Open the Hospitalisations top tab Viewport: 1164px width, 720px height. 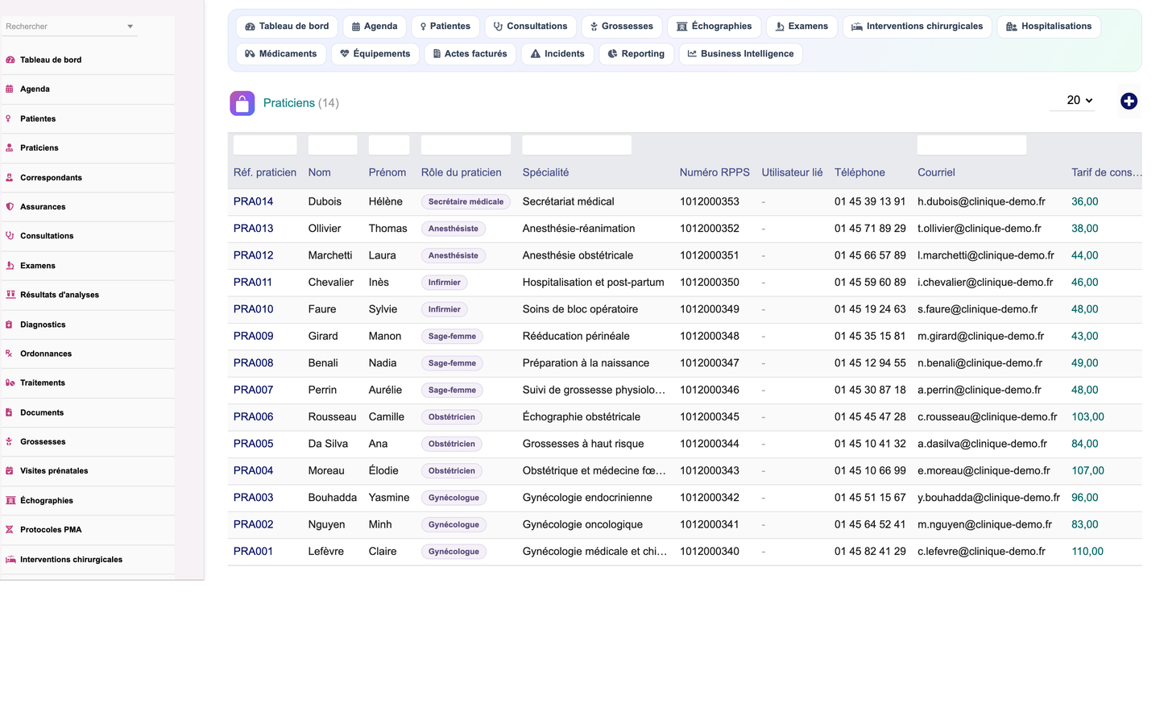coord(1049,27)
